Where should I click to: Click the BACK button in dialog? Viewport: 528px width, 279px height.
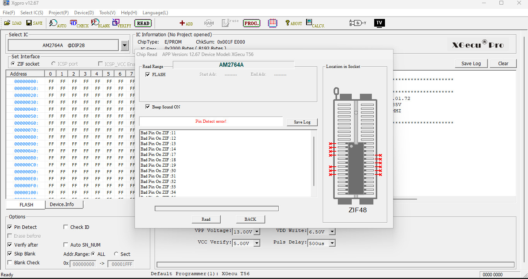(250, 219)
